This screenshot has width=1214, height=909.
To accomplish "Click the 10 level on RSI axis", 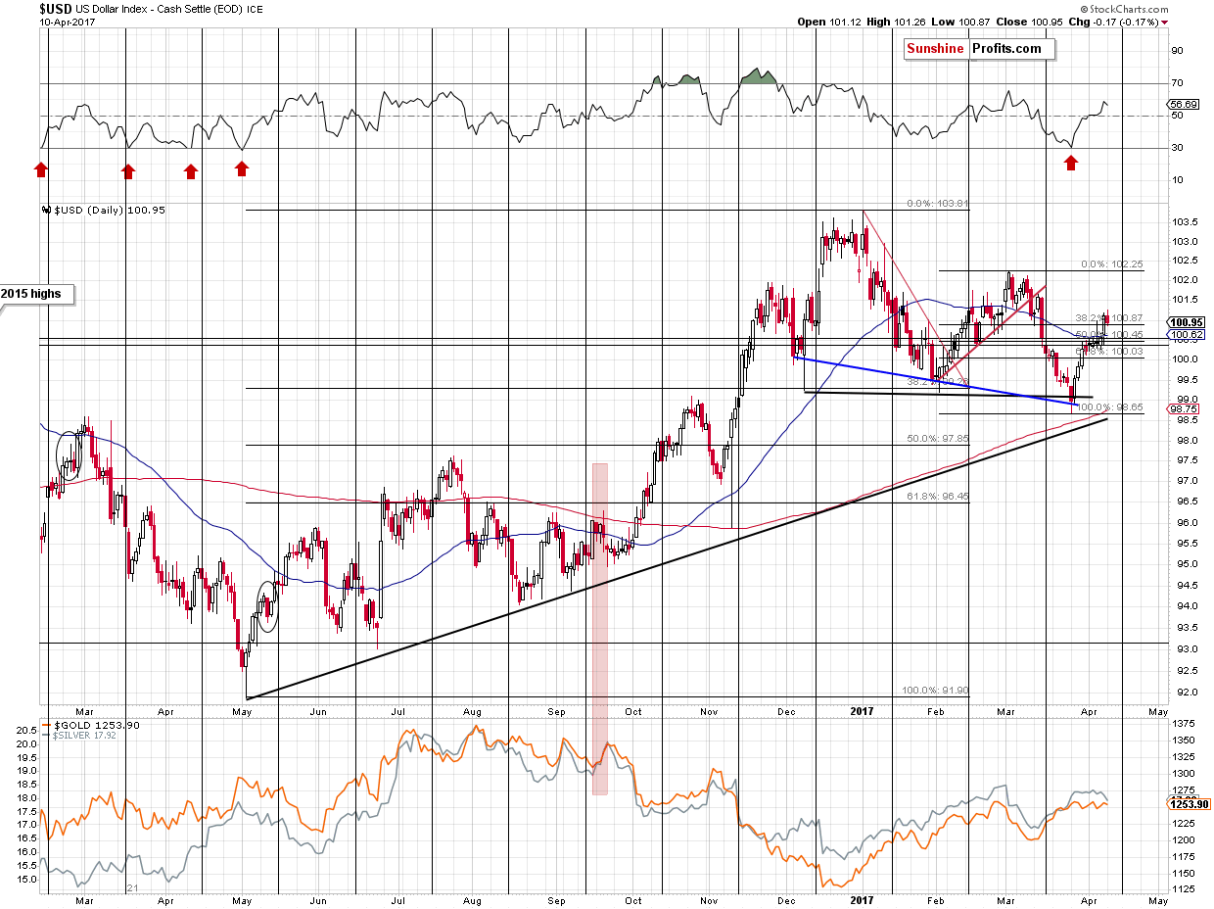I will coord(1178,179).
